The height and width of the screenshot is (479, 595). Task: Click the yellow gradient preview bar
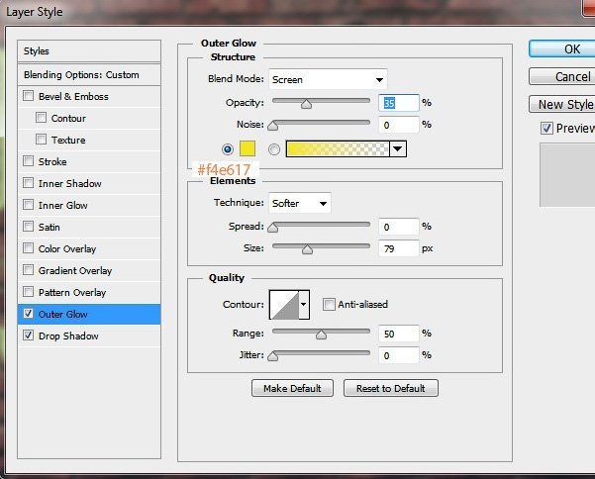click(x=338, y=148)
